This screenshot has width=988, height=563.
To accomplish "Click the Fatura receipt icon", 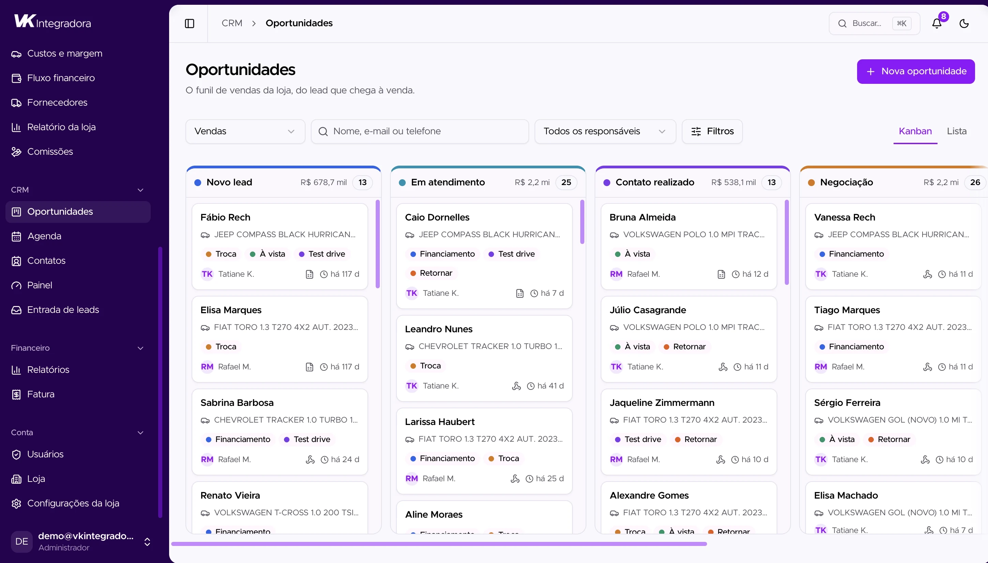I will 16,394.
